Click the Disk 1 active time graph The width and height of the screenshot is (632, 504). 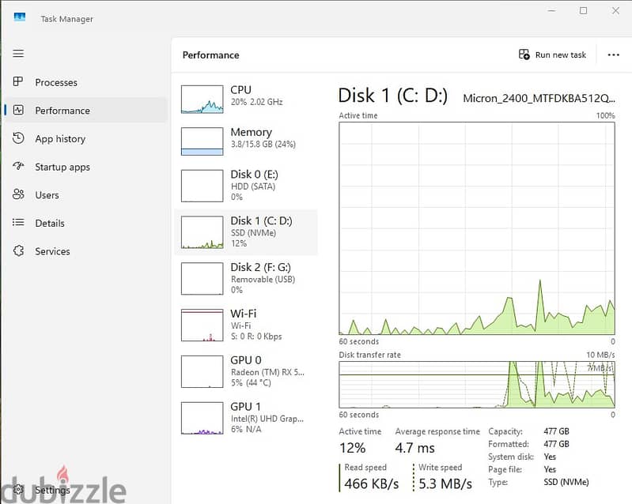[477, 228]
